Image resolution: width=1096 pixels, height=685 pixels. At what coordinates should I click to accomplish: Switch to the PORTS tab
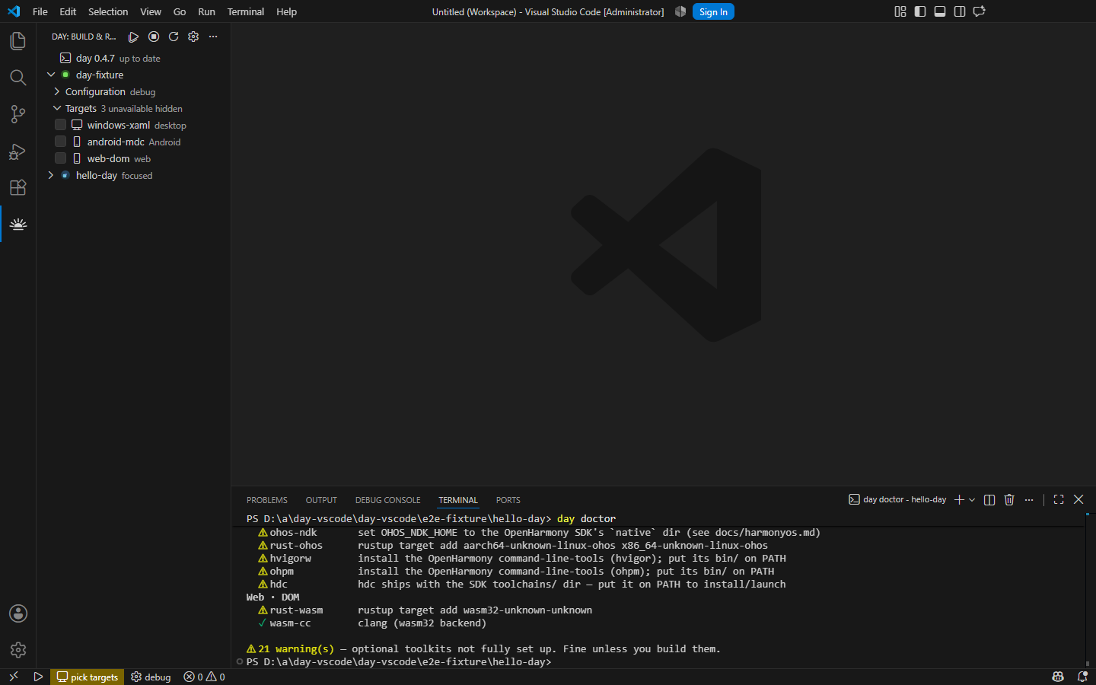pos(508,500)
